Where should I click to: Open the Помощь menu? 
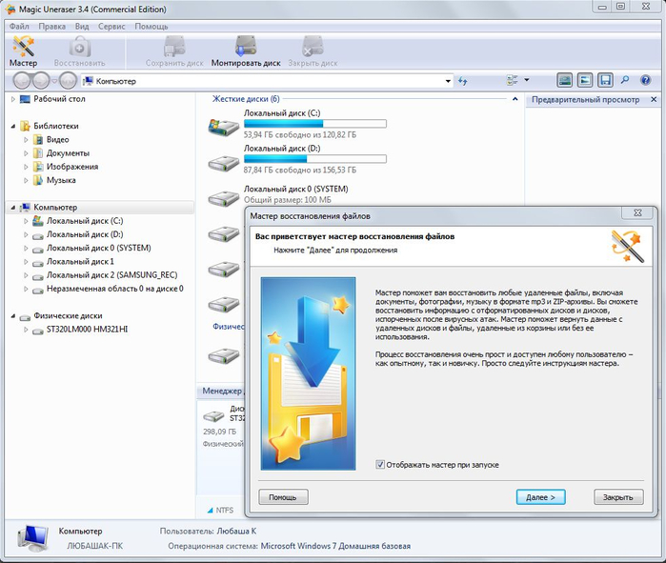(151, 27)
